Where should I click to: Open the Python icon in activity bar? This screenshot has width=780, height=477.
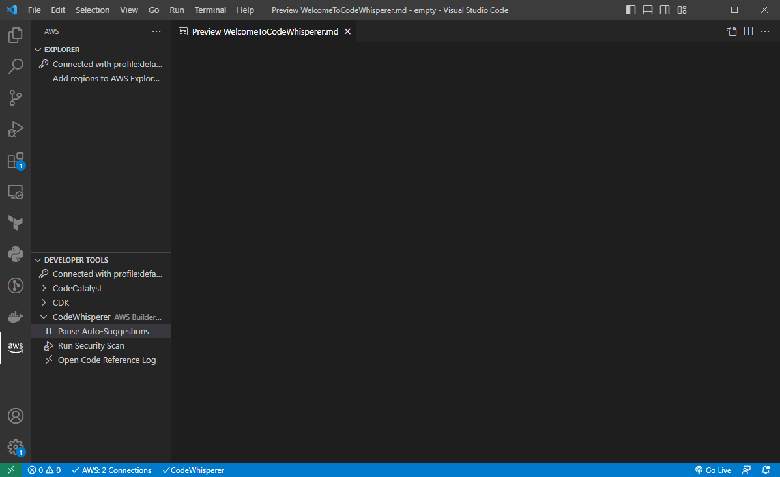pyautogui.click(x=16, y=254)
